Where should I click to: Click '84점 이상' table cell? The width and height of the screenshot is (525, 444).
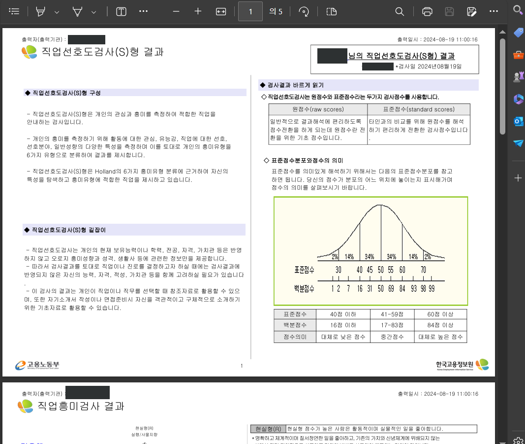pyautogui.click(x=440, y=325)
